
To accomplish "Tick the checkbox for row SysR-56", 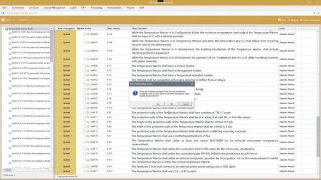I will tap(84, 34).
